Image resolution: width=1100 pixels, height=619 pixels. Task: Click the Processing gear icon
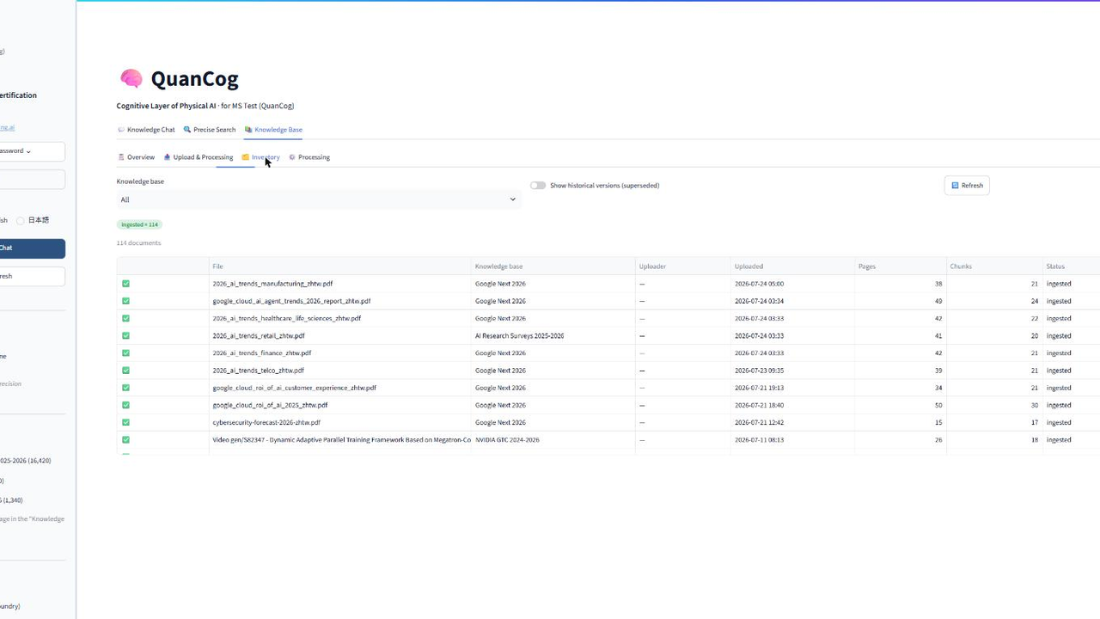pos(292,157)
